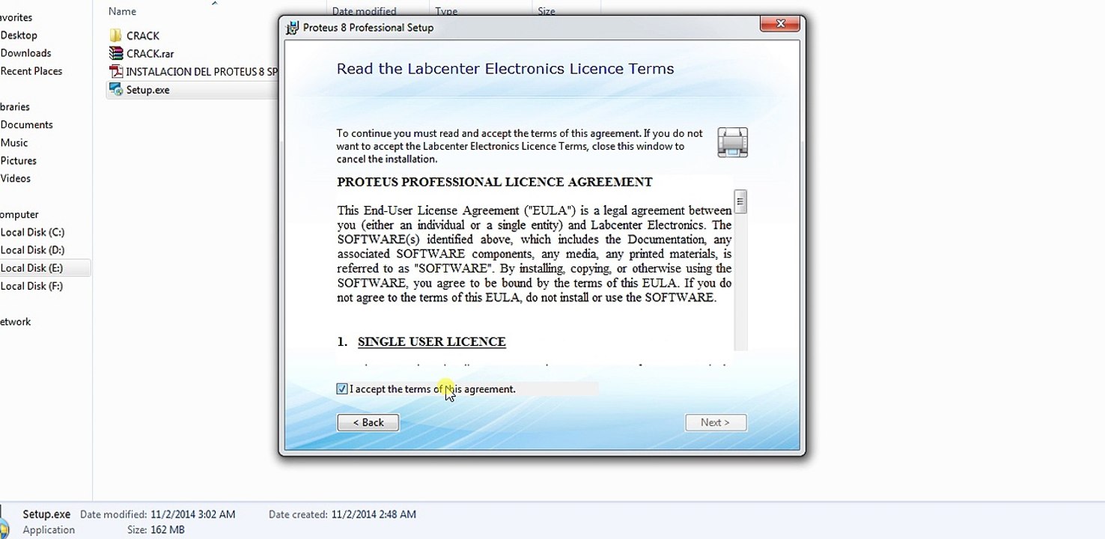The width and height of the screenshot is (1105, 539).
Task: Select Music library in the navigation pane
Action: [13, 143]
